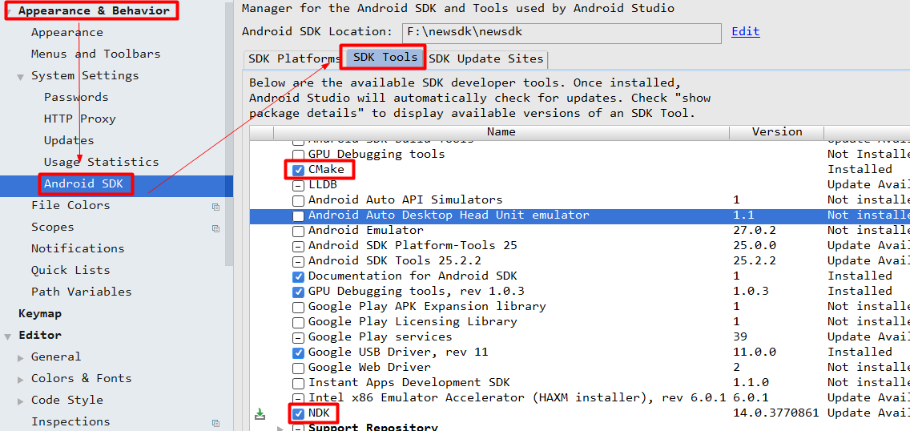Toggle the LLDB checkbox
This screenshot has height=431, width=910.
coord(298,185)
